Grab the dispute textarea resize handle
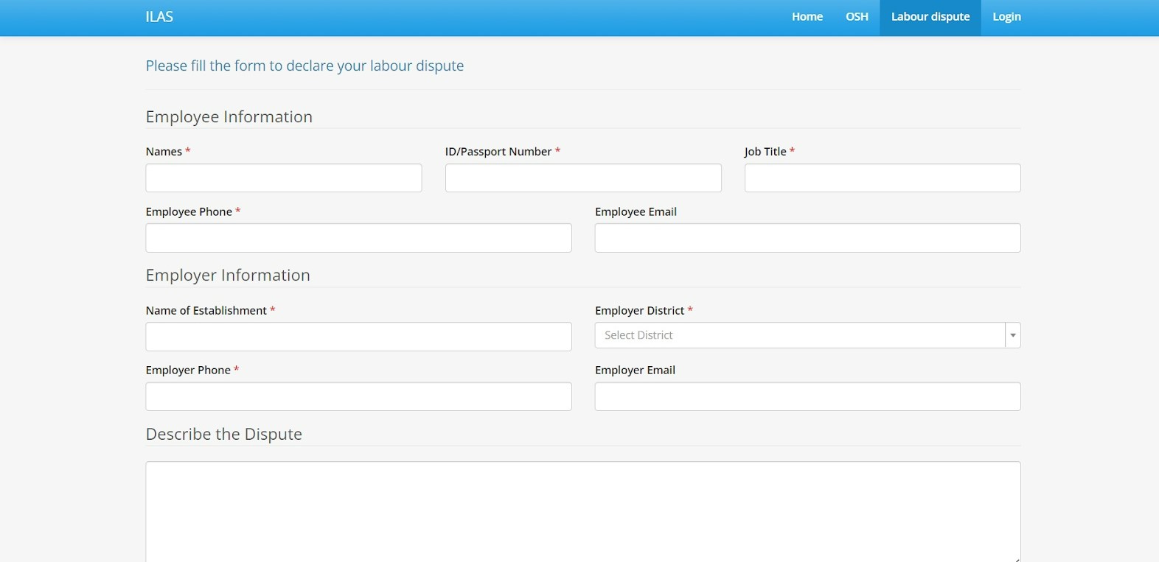 (1017, 559)
